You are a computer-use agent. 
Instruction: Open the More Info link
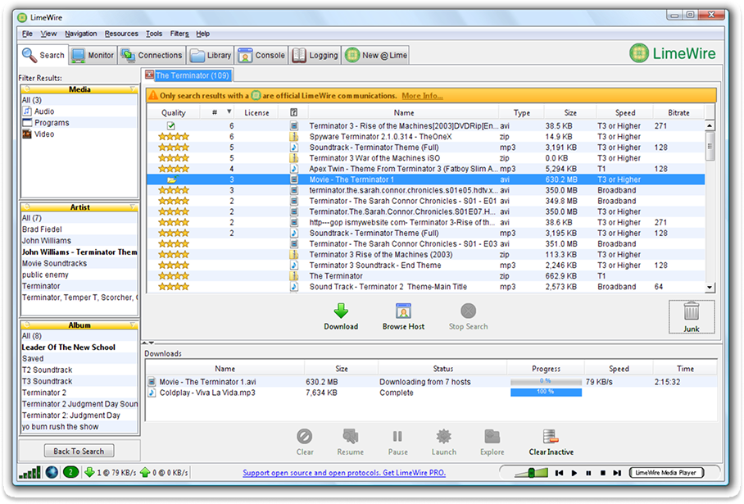coord(422,95)
